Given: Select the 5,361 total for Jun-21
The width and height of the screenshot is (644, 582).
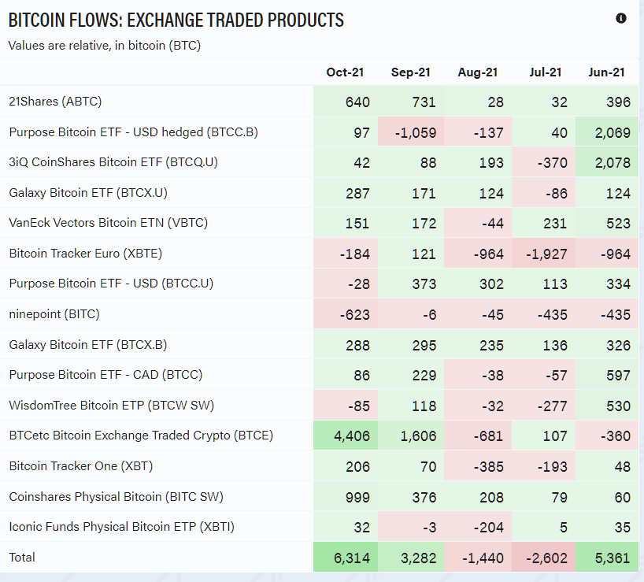Looking at the screenshot, I should click(x=607, y=557).
